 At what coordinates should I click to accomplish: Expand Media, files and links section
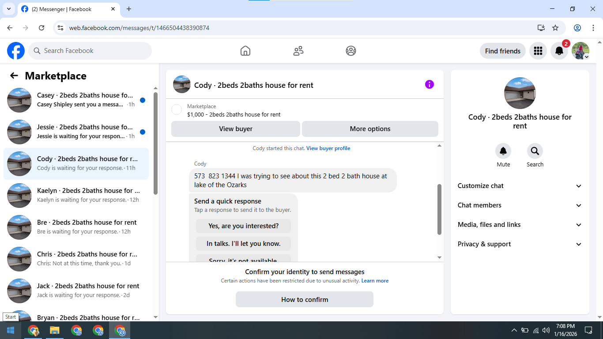tap(520, 225)
